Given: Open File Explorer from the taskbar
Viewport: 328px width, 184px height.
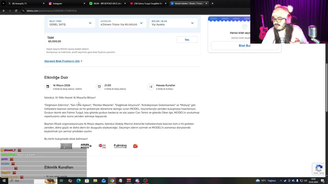Looking at the screenshot, I should tap(95, 181).
